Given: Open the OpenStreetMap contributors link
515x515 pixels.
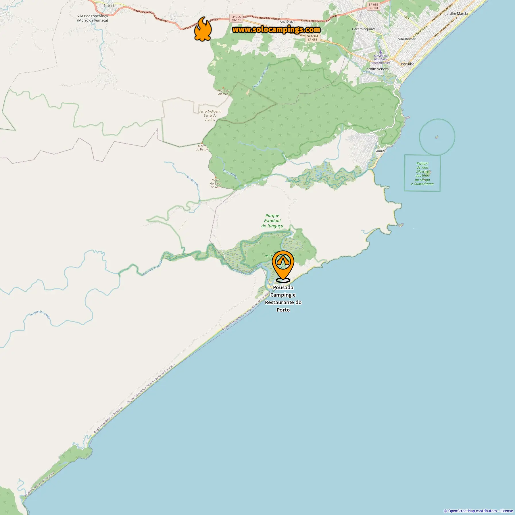Looking at the screenshot, I should (x=472, y=511).
